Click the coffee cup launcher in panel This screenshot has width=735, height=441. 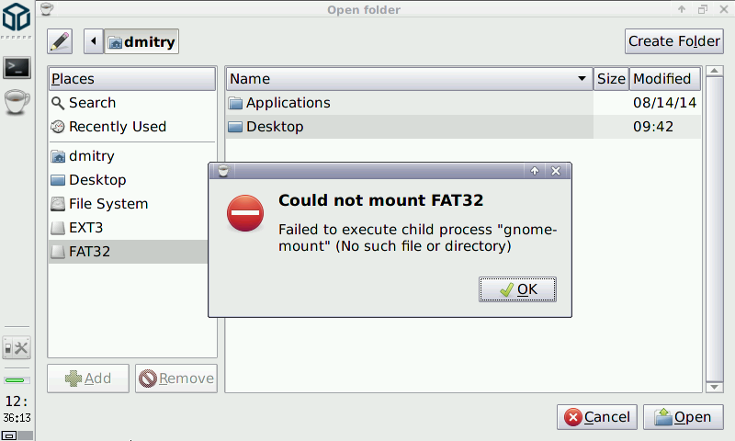17,101
